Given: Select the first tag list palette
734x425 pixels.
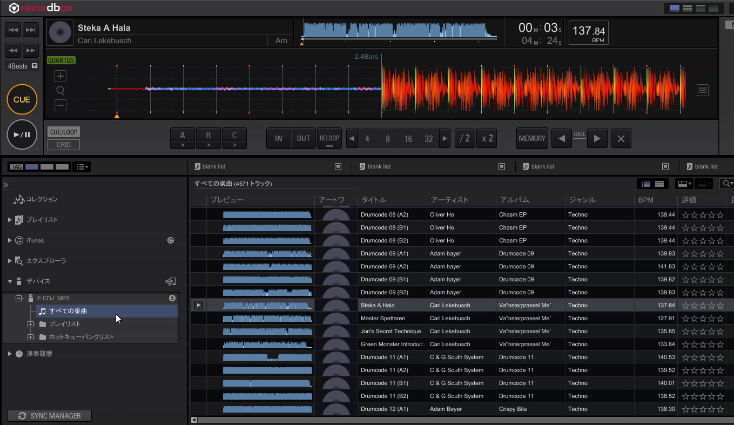Looking at the screenshot, I should click(x=32, y=167).
